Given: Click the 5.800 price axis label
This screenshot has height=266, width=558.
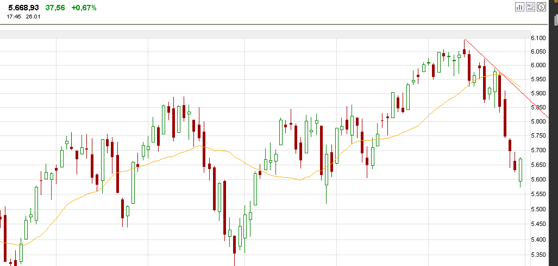Looking at the screenshot, I should pyautogui.click(x=538, y=122).
